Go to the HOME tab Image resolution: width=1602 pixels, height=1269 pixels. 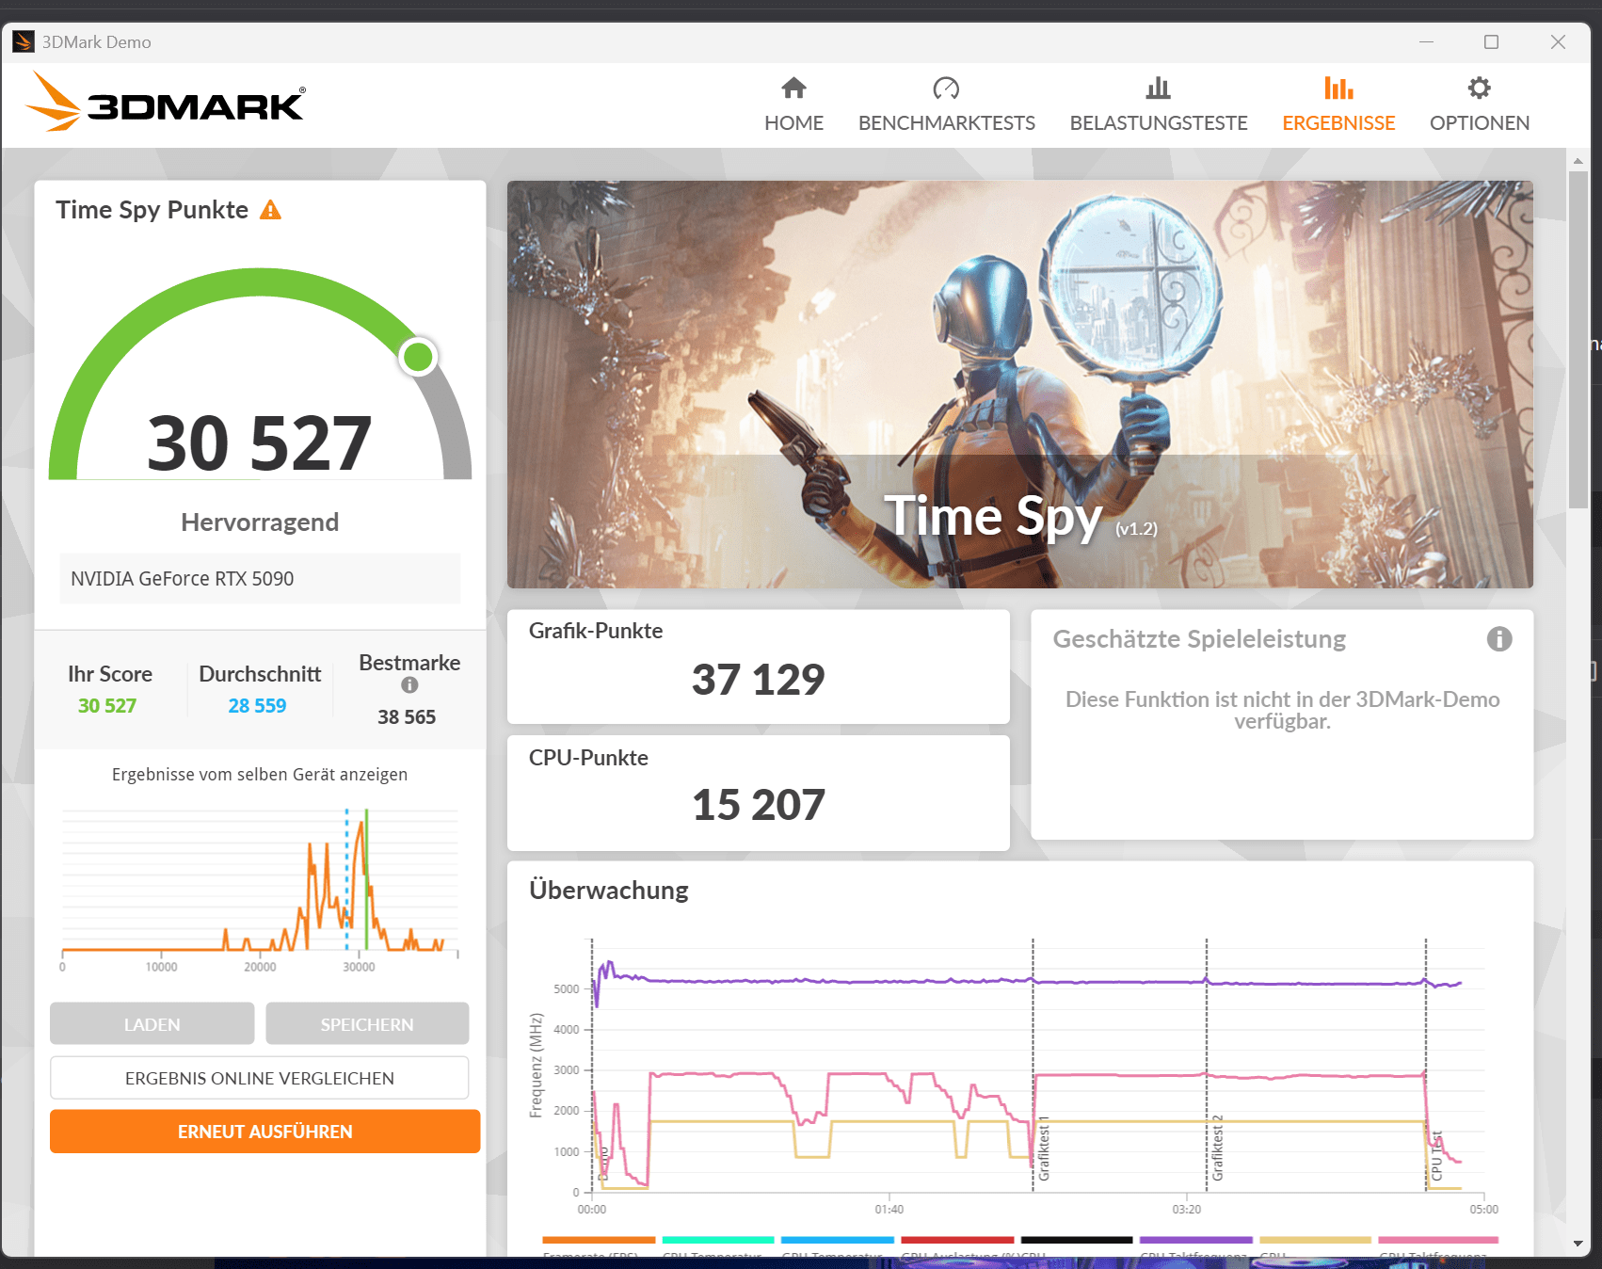(x=793, y=104)
